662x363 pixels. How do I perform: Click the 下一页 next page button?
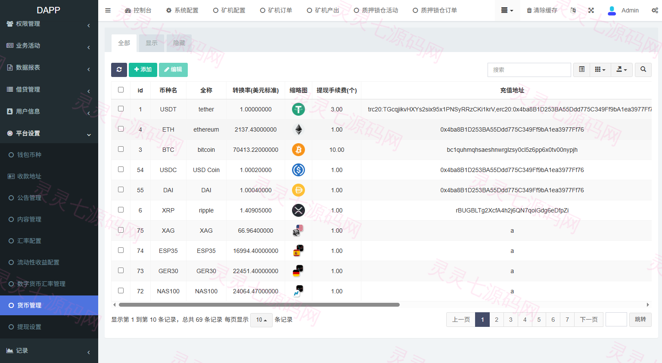[x=589, y=320]
